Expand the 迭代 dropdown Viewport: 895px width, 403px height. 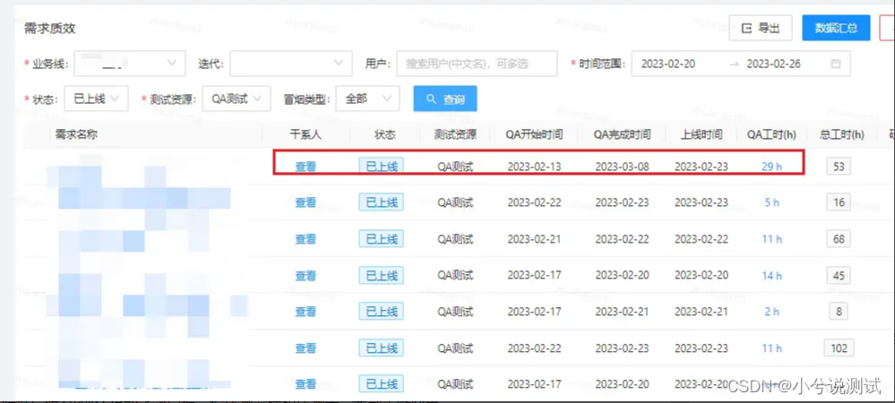(291, 64)
